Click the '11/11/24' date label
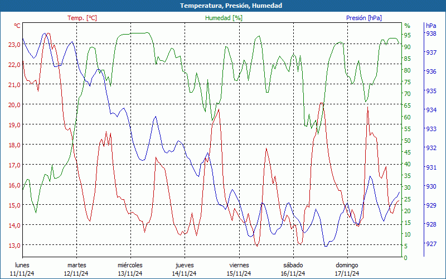This screenshot has width=446, height=279. [x=22, y=273]
